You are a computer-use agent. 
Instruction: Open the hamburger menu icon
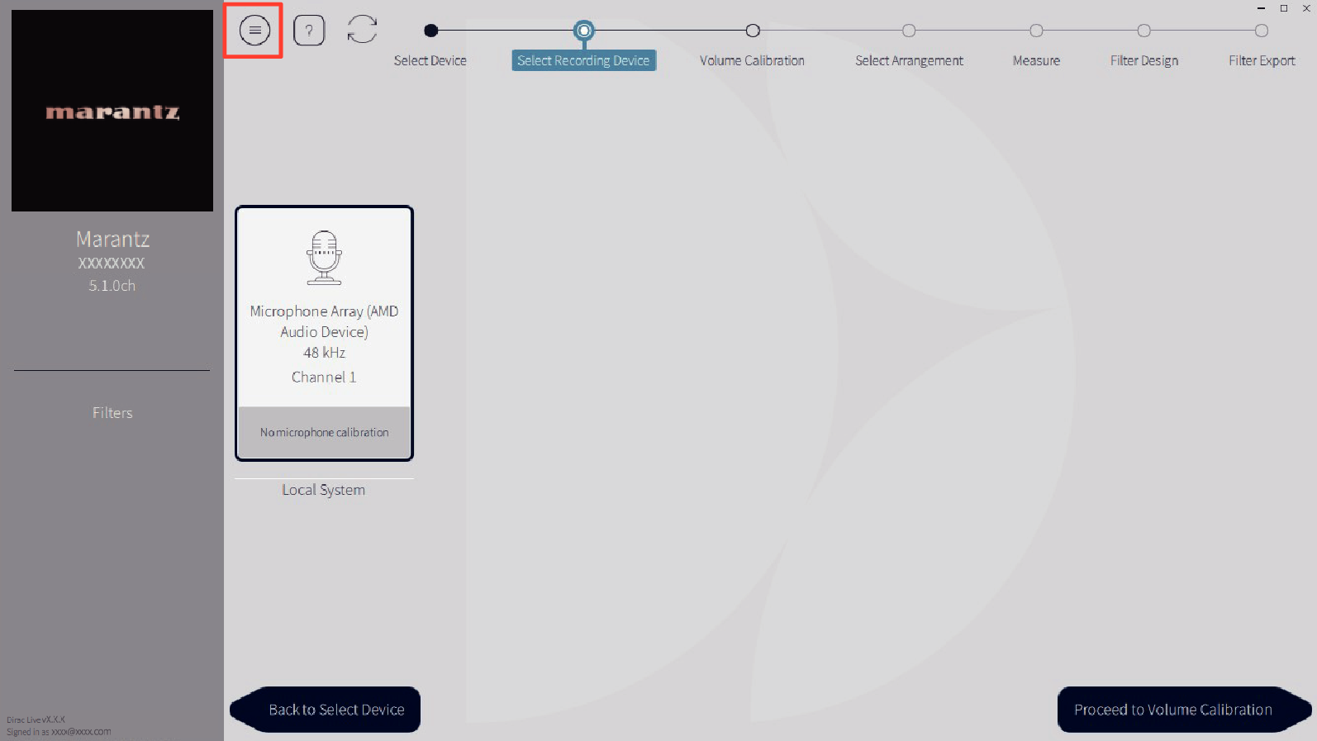tap(254, 31)
